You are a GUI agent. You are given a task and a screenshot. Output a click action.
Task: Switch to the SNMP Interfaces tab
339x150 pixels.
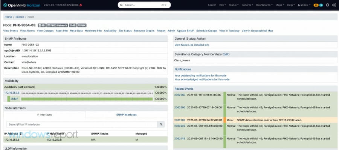(x=126, y=115)
